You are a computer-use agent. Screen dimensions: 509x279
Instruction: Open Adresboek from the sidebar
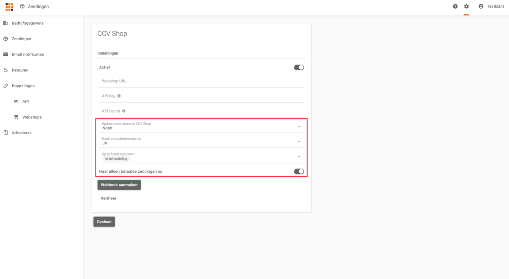[22, 133]
